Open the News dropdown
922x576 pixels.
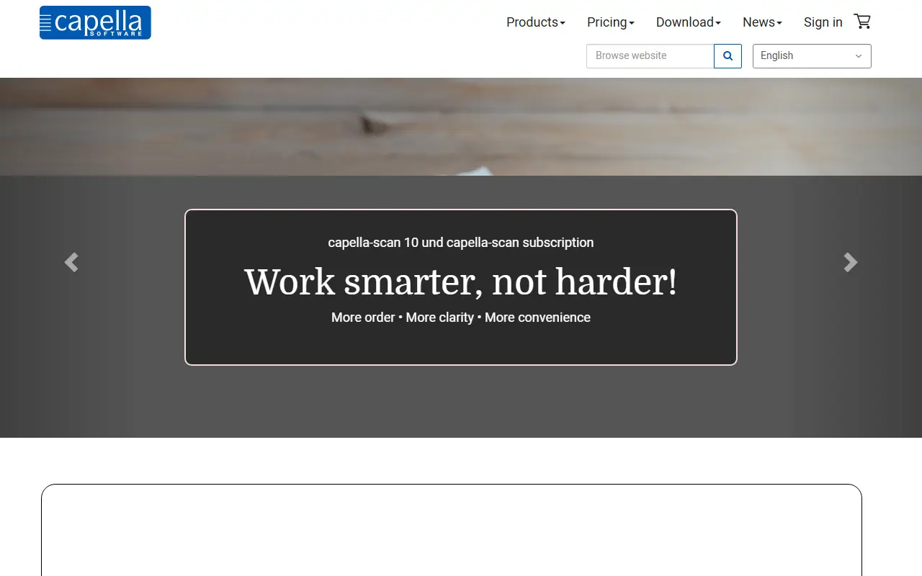(x=762, y=22)
